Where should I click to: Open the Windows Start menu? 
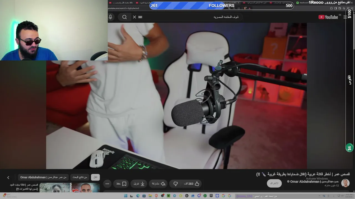tap(126, 196)
